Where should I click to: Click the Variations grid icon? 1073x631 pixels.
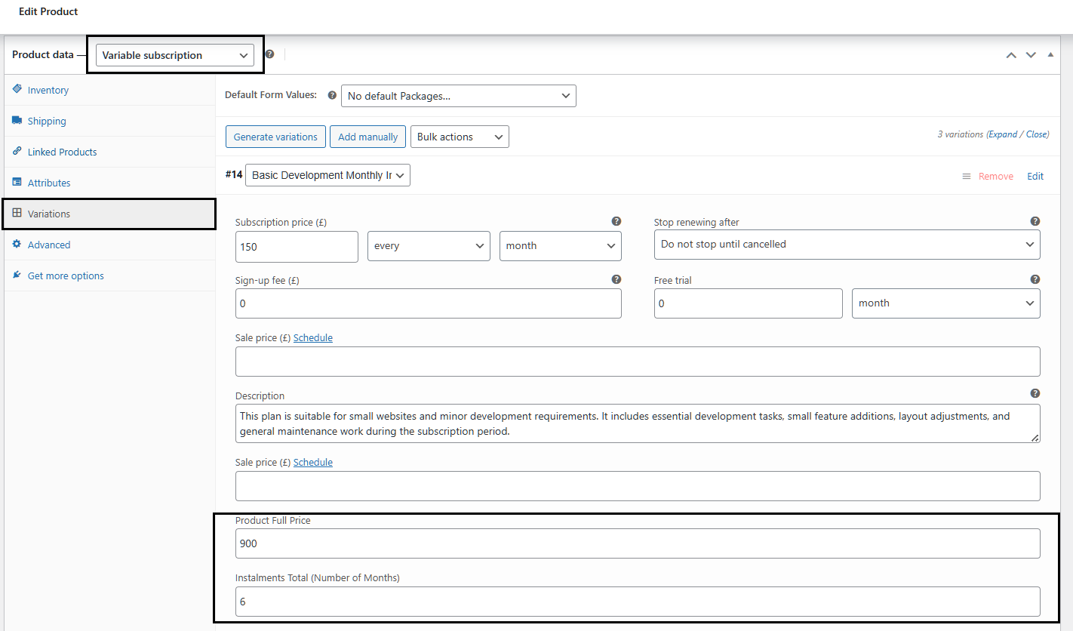[x=16, y=214]
